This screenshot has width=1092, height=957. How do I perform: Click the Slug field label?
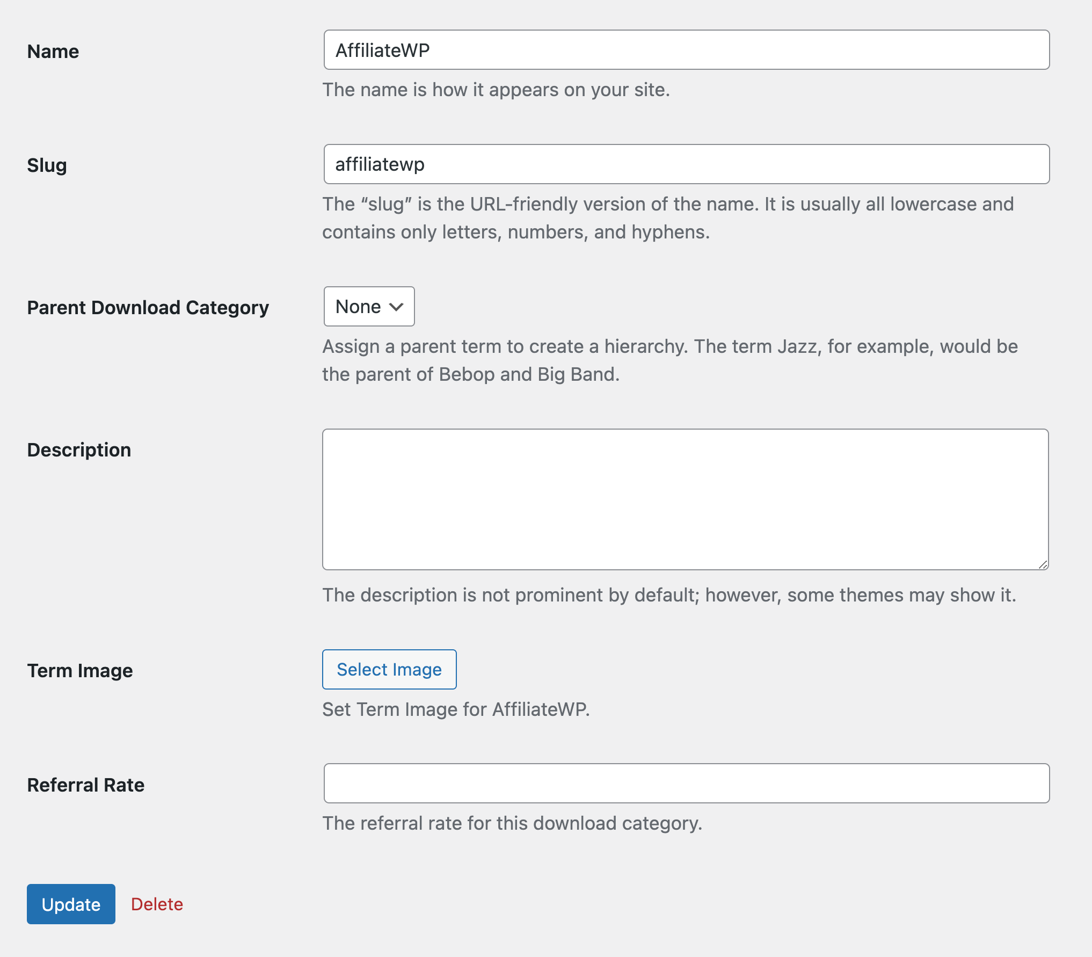(x=47, y=165)
